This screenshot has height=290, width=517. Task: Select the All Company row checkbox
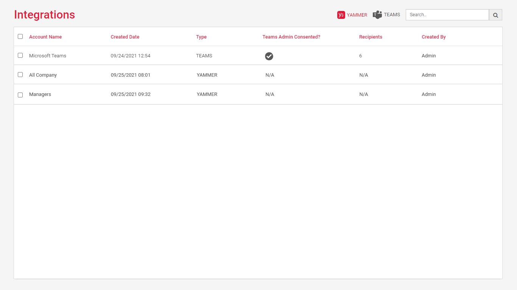[20, 75]
